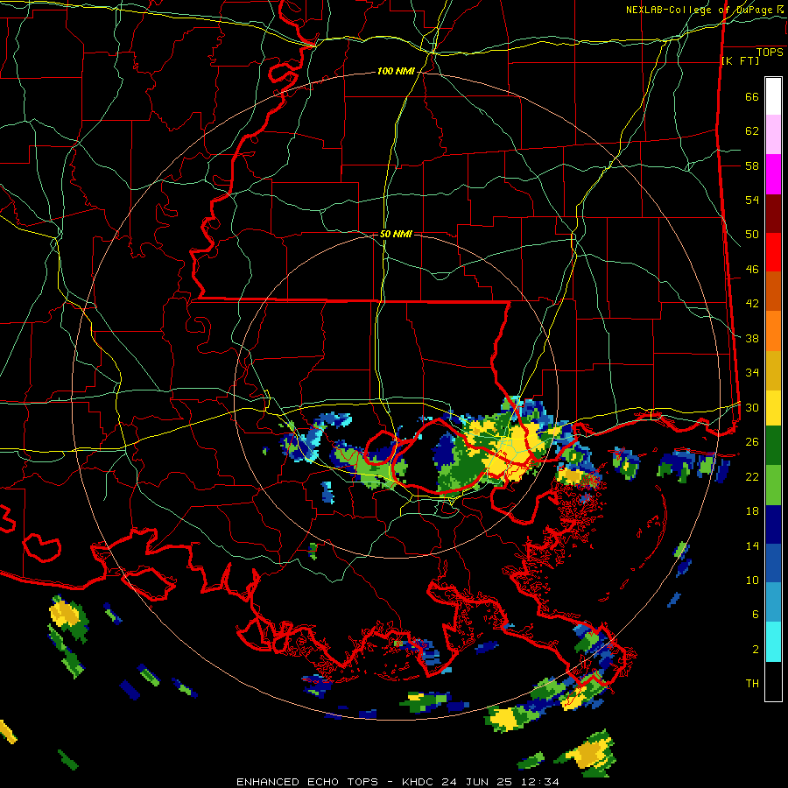788x788 pixels.
Task: Click the white 66 kft color swatch
Action: [773, 96]
